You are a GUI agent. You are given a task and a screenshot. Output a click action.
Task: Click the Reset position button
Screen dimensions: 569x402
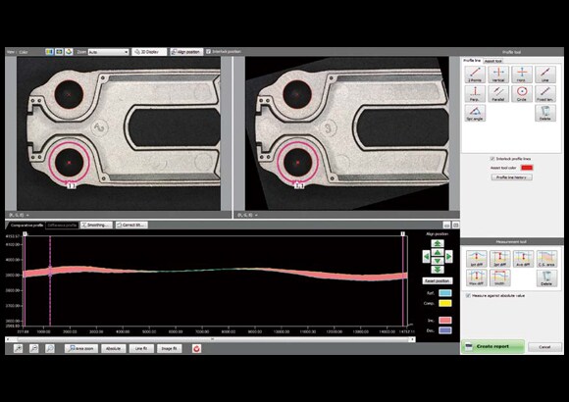pyautogui.click(x=438, y=280)
